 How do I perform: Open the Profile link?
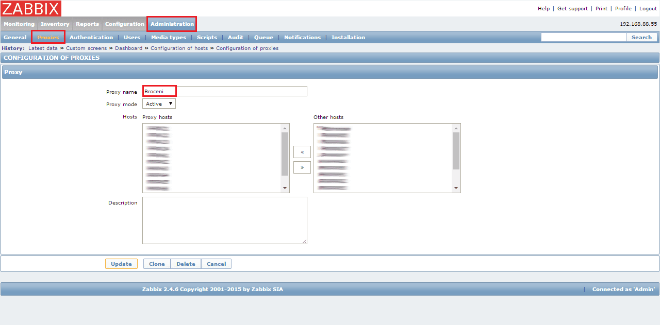coord(623,9)
